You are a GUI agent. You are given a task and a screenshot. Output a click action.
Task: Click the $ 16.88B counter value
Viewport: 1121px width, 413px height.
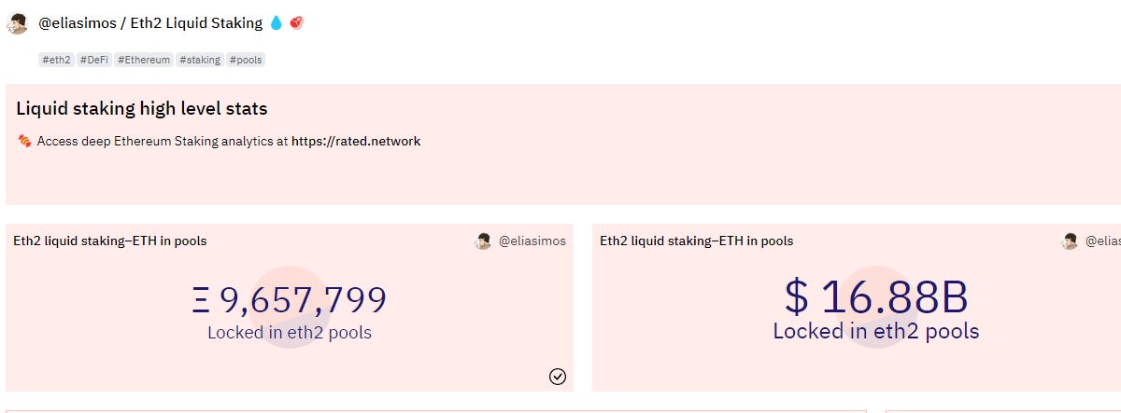[875, 296]
